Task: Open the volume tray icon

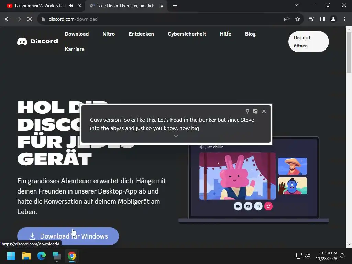Action: [307, 256]
